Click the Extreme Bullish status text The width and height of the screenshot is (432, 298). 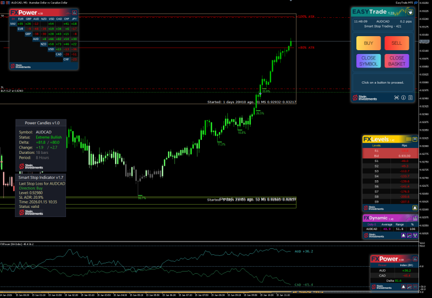49,137
